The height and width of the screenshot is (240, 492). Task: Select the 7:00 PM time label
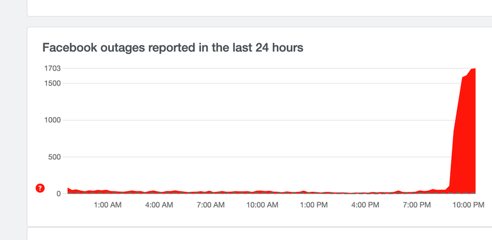(x=417, y=205)
